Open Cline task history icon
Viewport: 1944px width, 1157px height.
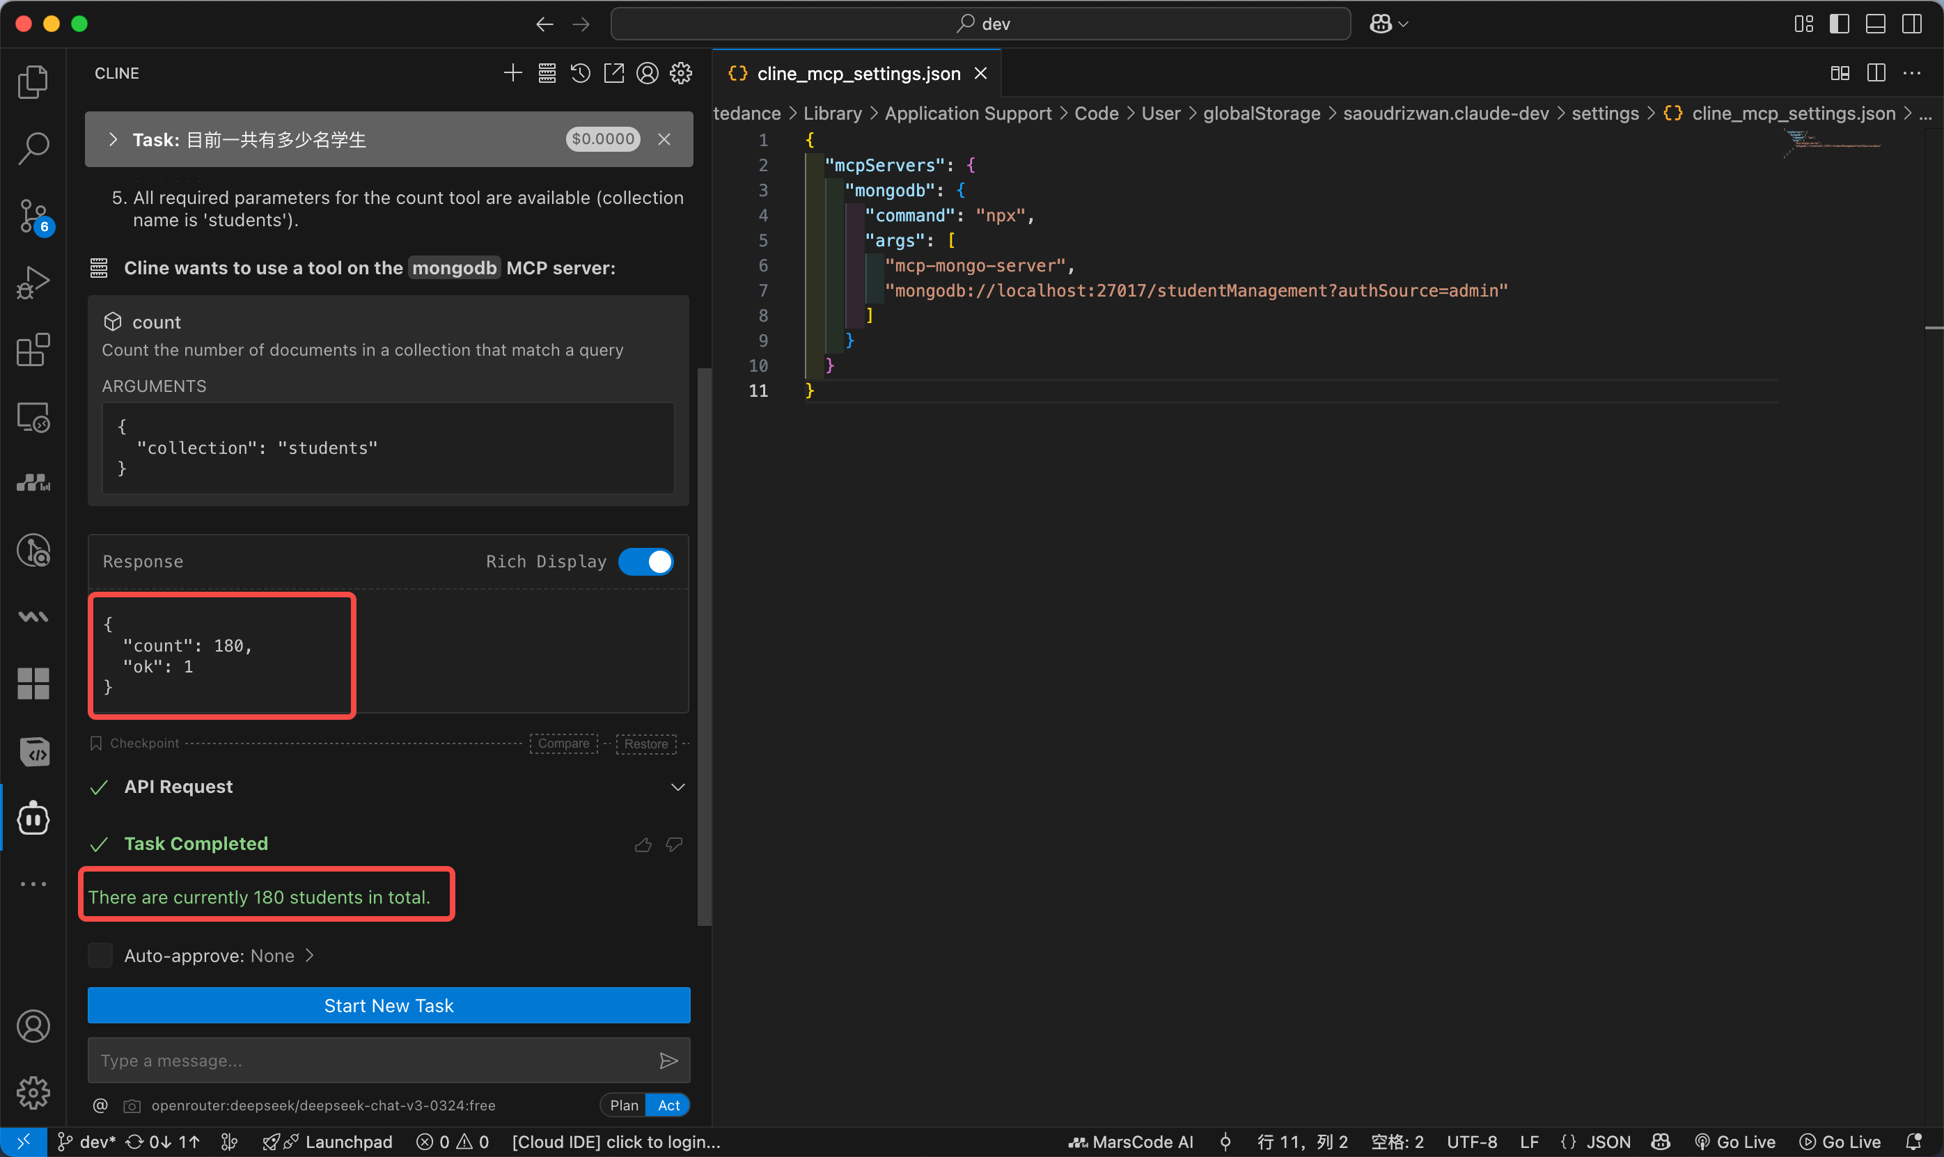580,73
